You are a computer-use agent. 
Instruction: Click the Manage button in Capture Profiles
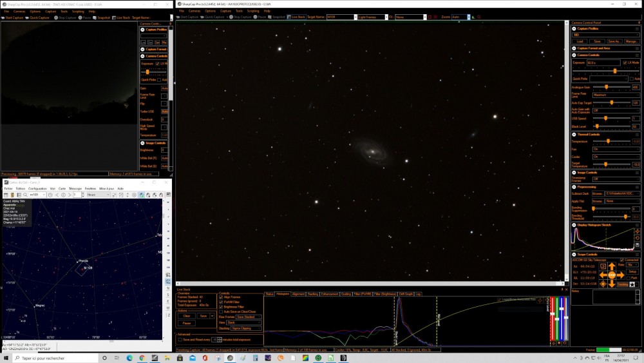[632, 41]
